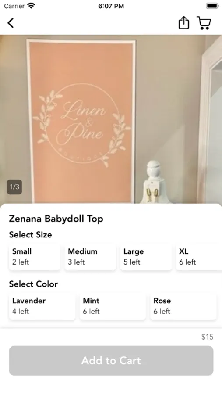Tap the Select Color heading
The width and height of the screenshot is (222, 395).
[x=33, y=284]
